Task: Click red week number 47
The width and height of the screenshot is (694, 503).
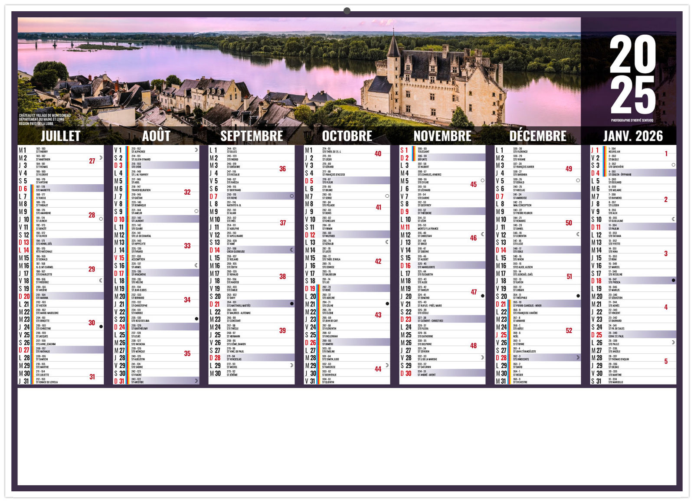Action: point(474,292)
